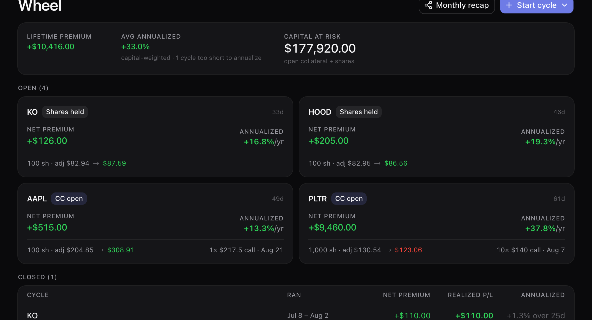Click KO current price $87.59
Viewport: 592px width, 320px height.
click(x=114, y=163)
